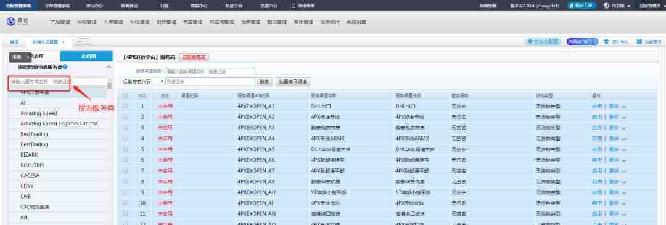Image resolution: width=666 pixels, height=225 pixels.
Task: Check the box for row 4PXEXOPEN_A5
Action: 125,149
